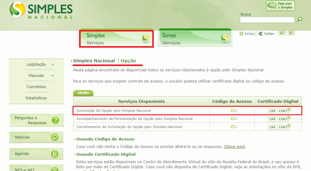
Task: Click Solicitação de Opção pelo Simples Nacional
Action: click(114, 111)
